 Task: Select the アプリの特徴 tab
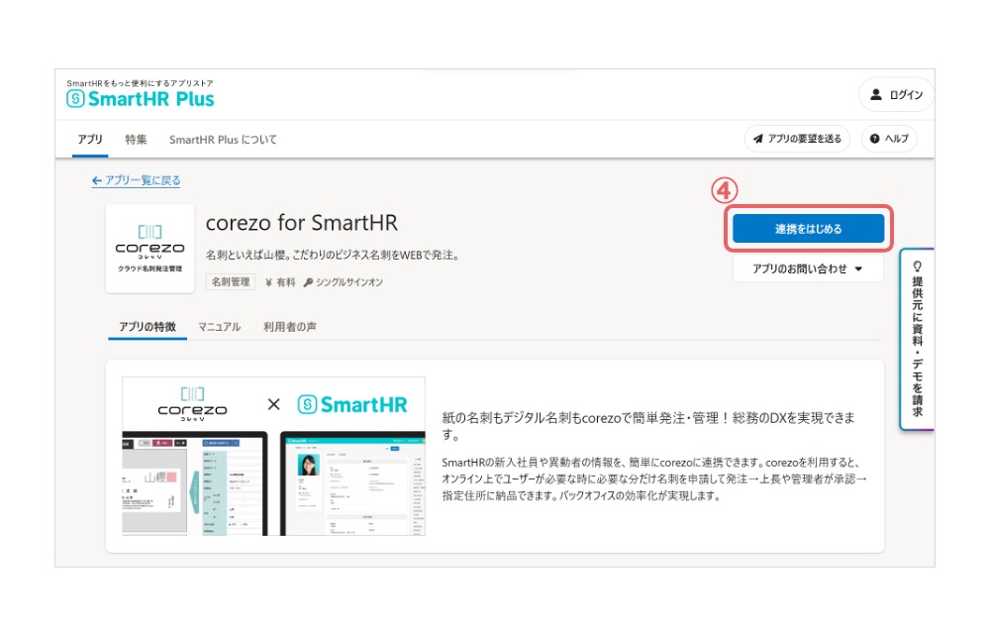148,327
